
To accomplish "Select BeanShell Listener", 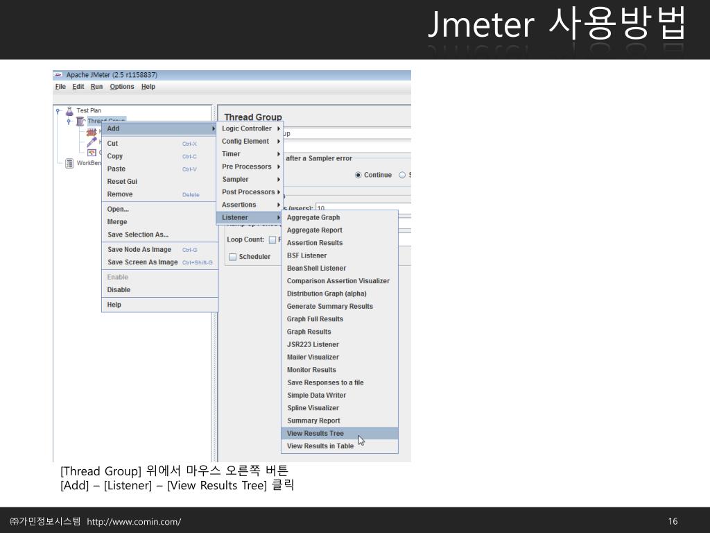I will coord(340,269).
